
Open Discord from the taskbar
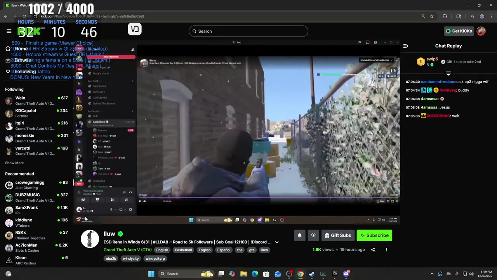pyautogui.click(x=346, y=274)
